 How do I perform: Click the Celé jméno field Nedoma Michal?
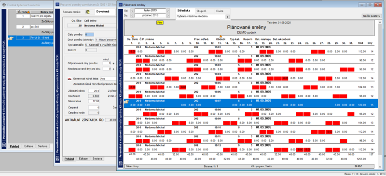pyautogui.click(x=100, y=26)
